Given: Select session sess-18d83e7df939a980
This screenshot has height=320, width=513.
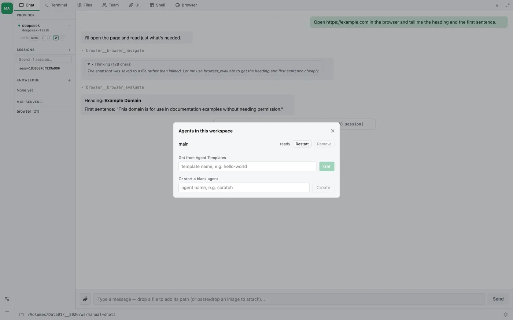Looking at the screenshot, I should click(x=39, y=68).
